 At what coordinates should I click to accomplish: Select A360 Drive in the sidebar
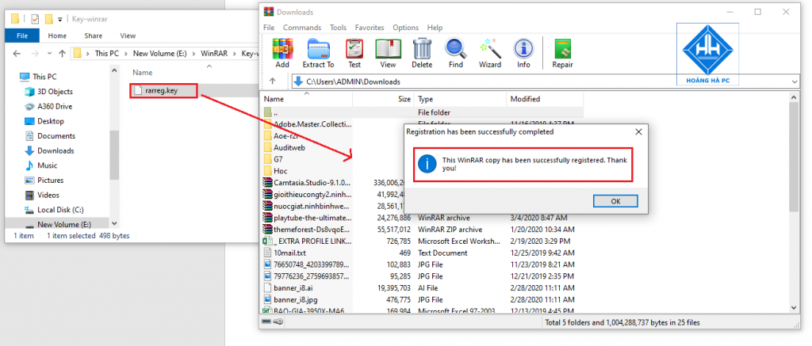[55, 107]
